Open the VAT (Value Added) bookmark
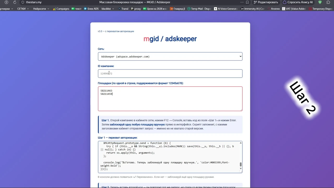The height and width of the screenshot is (188, 334). click(x=294, y=9)
